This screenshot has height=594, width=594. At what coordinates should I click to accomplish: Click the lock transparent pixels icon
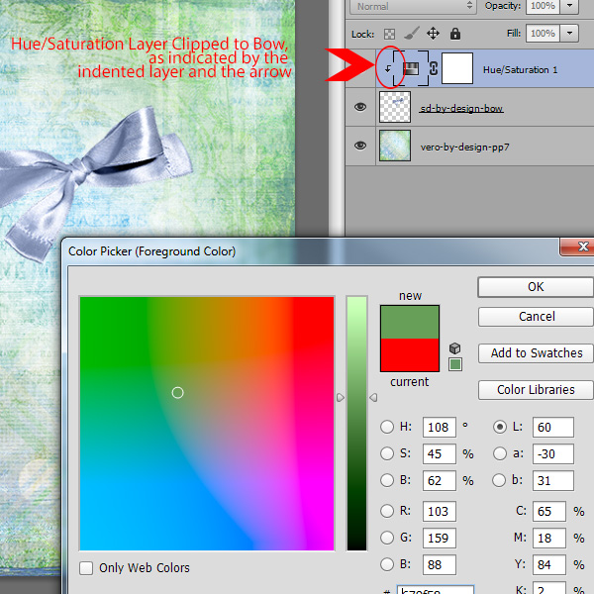pos(389,34)
